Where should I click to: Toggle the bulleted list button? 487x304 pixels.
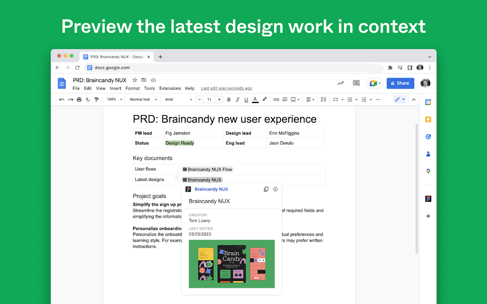[x=350, y=100]
